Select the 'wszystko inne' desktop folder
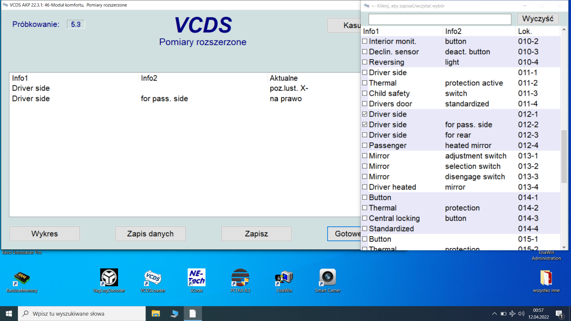 click(x=546, y=281)
